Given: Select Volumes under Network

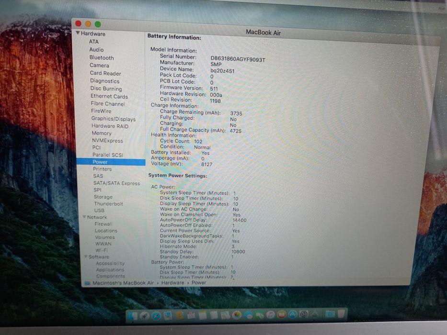Looking at the screenshot, I should [105, 237].
